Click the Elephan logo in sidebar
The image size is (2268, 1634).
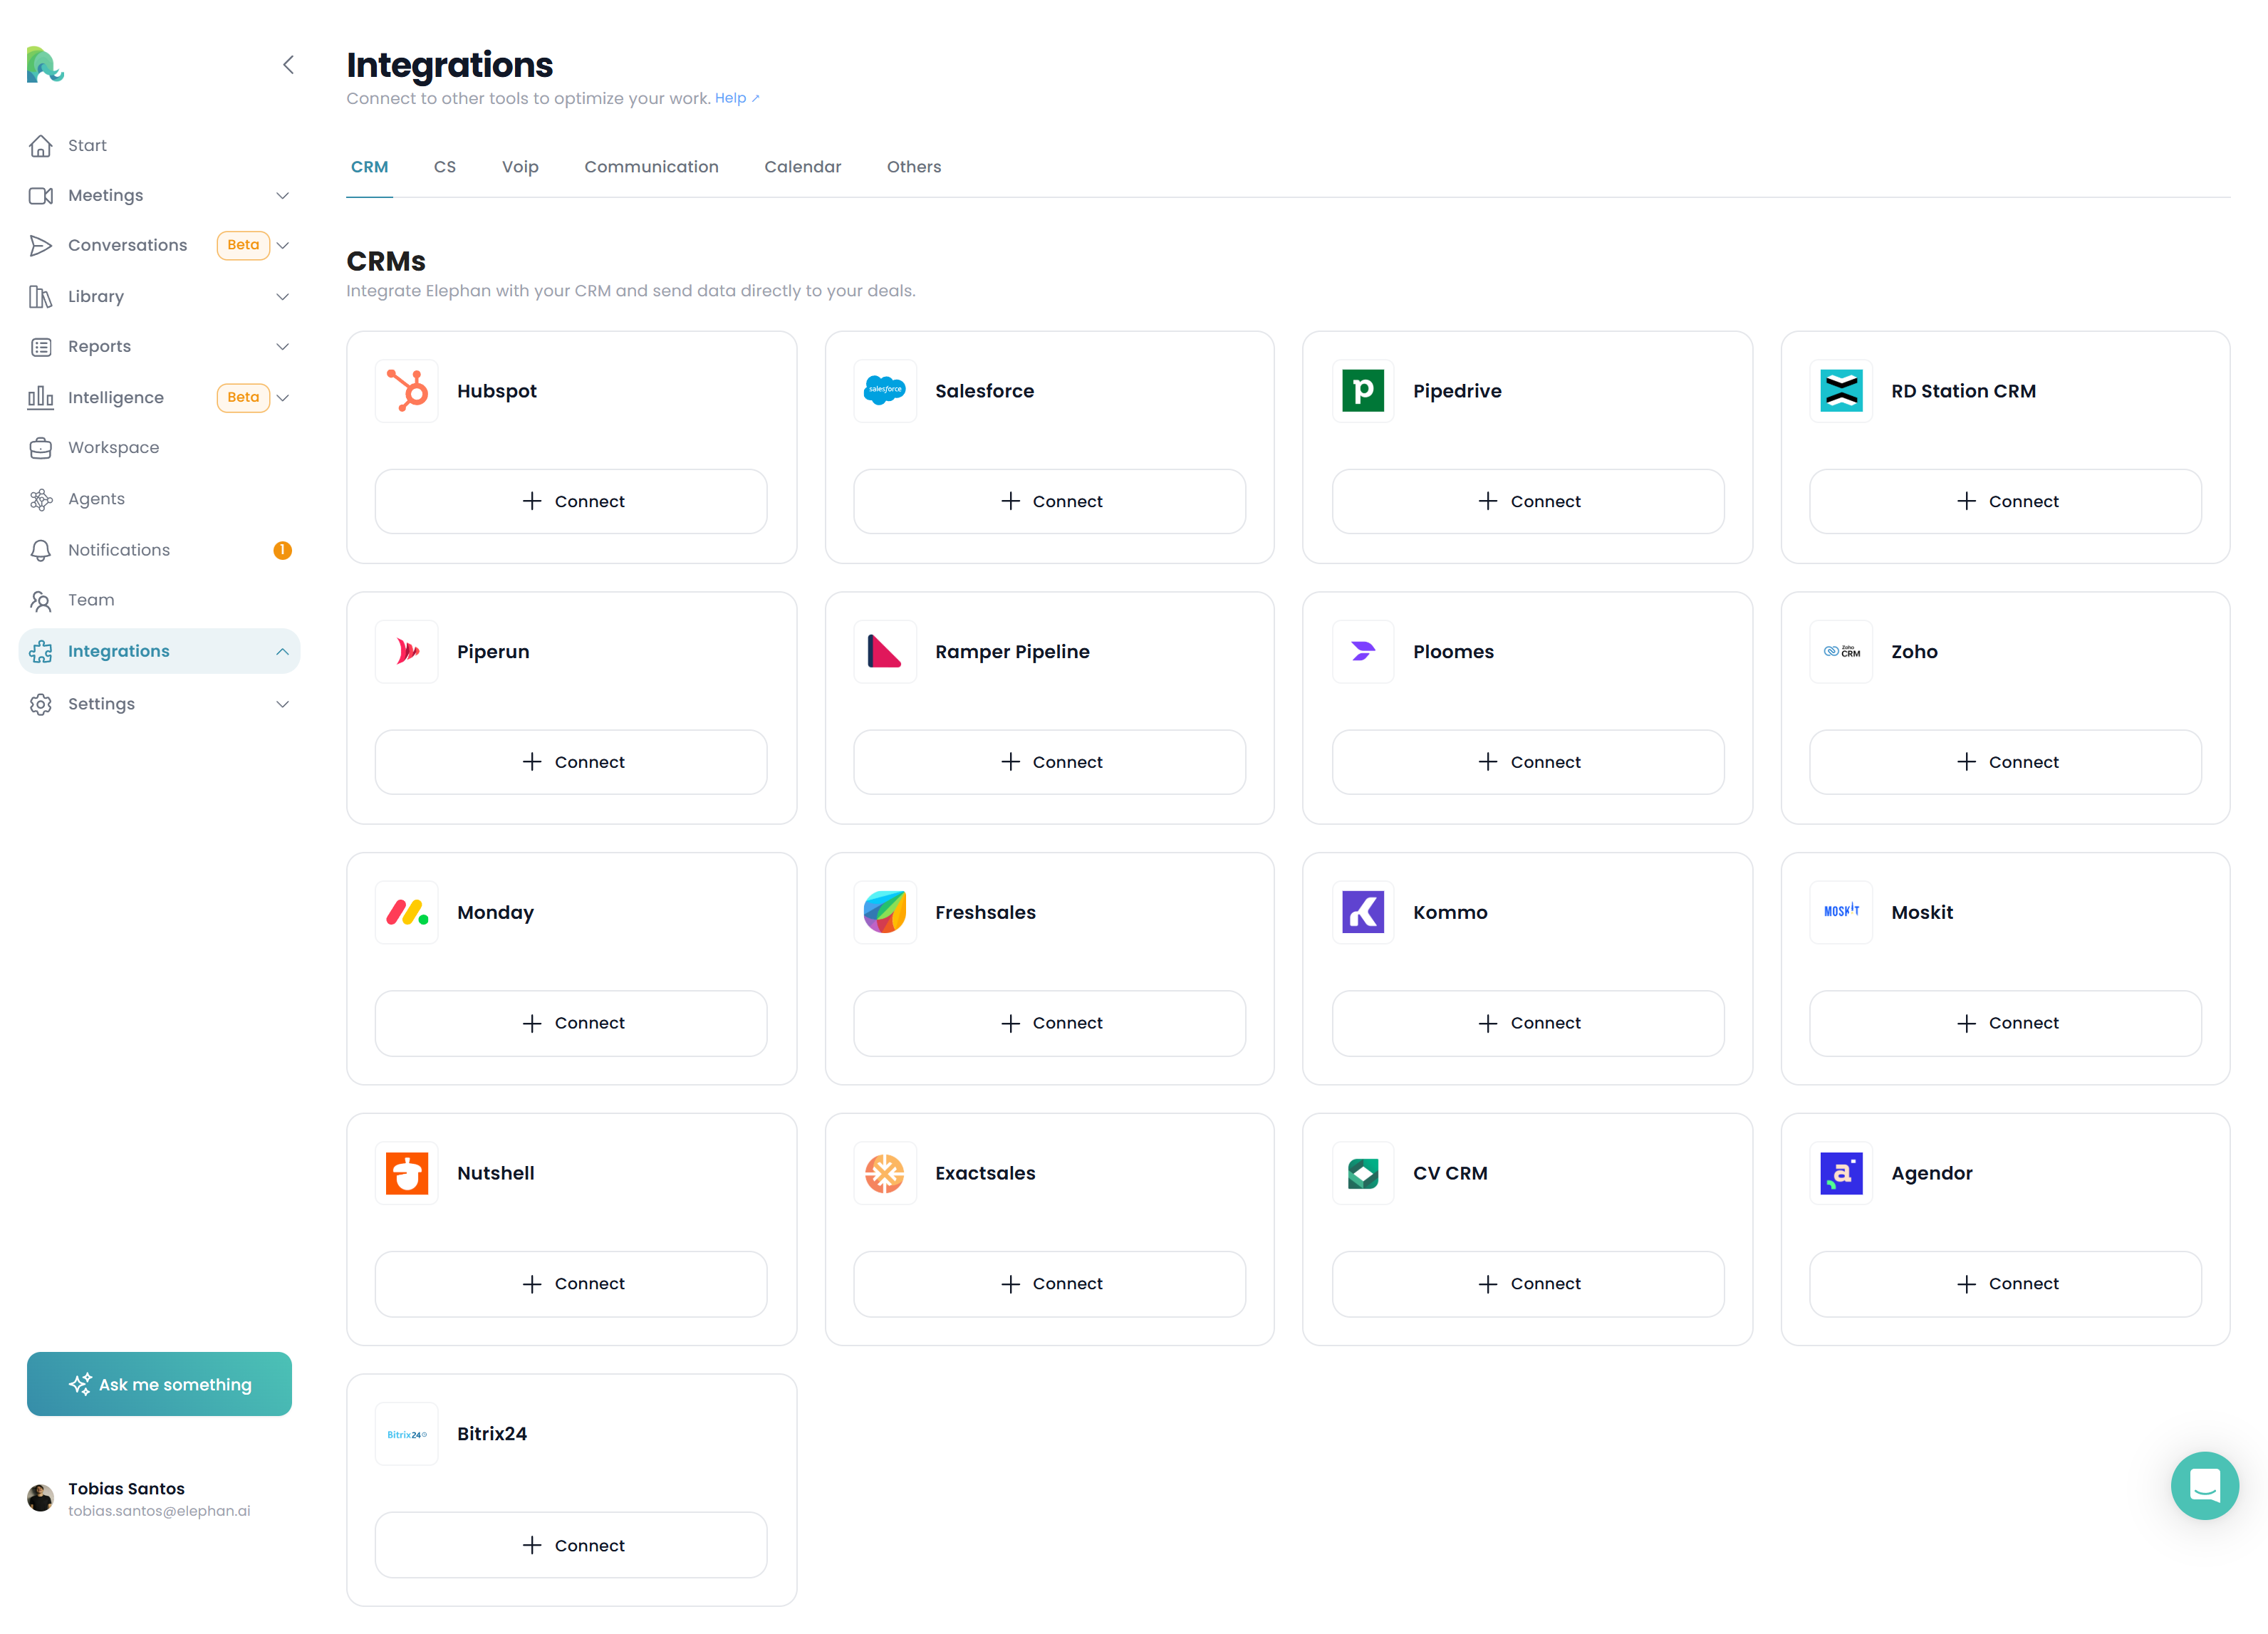[44, 65]
